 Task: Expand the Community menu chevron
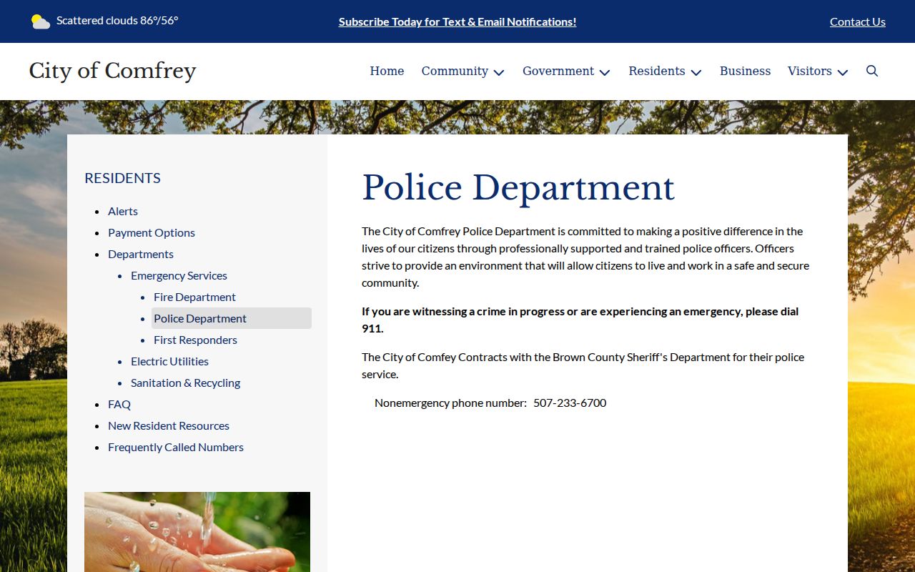coord(499,72)
